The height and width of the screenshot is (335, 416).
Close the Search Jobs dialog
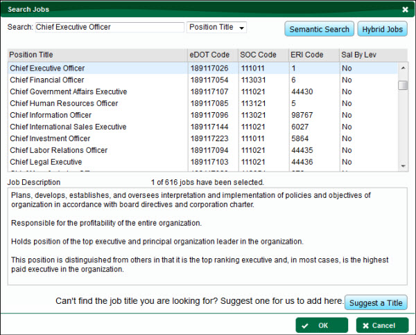pyautogui.click(x=405, y=9)
